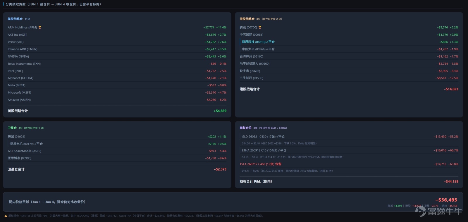Select the −$1,738 loss for 医思博泰

pos(211,158)
